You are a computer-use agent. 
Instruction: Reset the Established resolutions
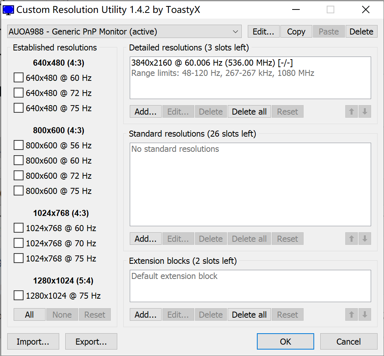coord(95,315)
